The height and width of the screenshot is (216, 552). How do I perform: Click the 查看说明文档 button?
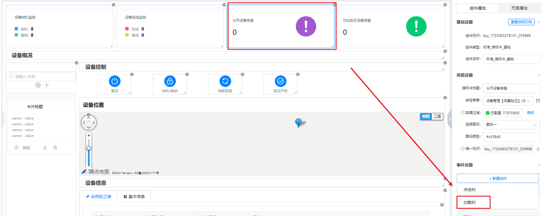click(521, 22)
